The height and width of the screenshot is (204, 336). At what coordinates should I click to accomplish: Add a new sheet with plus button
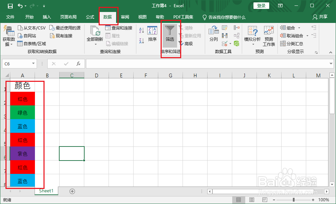point(72,191)
